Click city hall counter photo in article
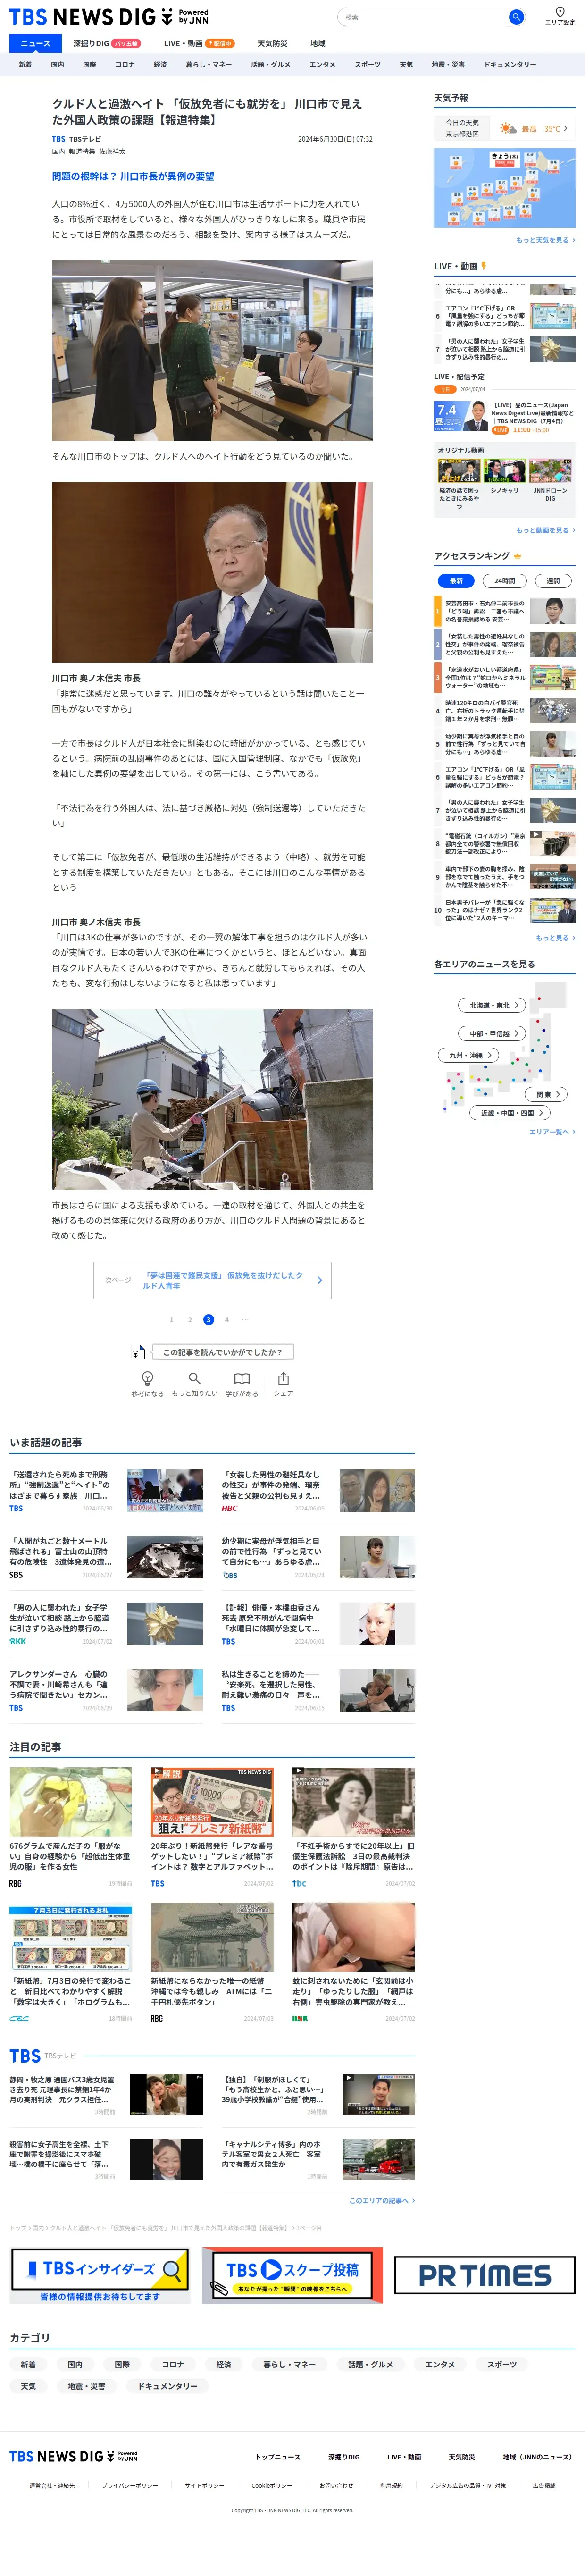The height and width of the screenshot is (2576, 585). (212, 351)
